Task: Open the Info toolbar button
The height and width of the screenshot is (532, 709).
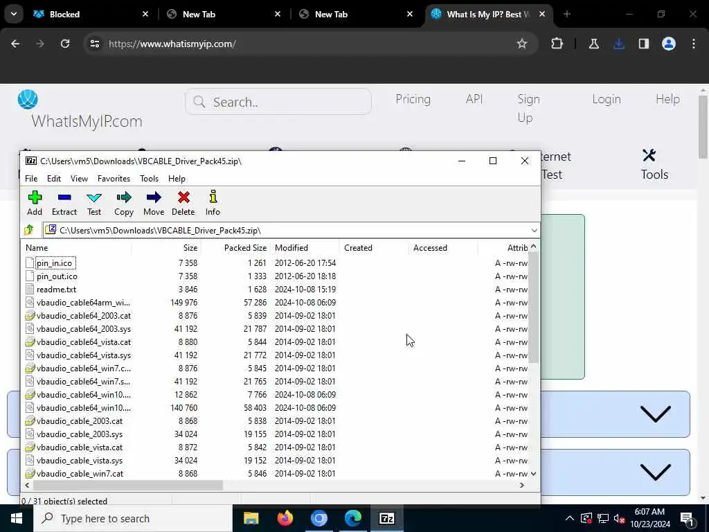Action: point(213,203)
